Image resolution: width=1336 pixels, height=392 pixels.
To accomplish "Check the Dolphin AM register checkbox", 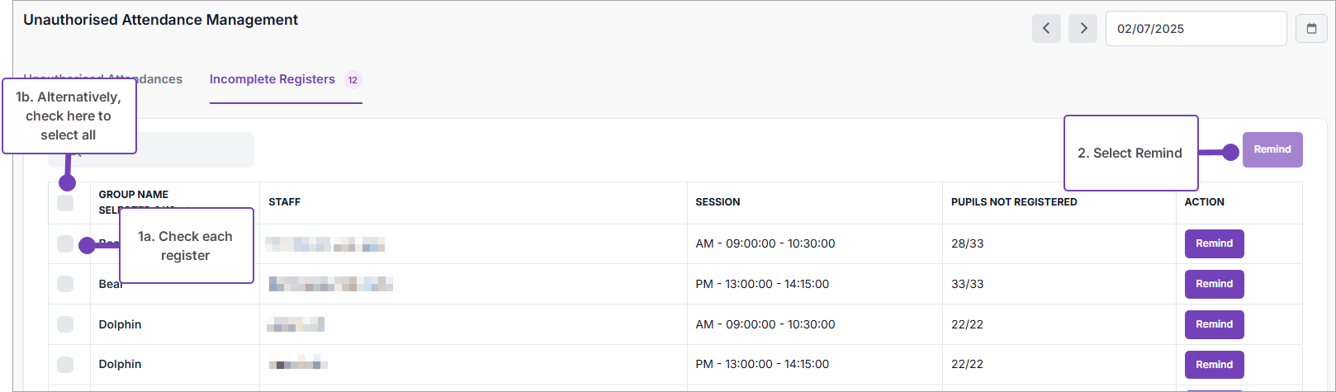I will (x=65, y=324).
